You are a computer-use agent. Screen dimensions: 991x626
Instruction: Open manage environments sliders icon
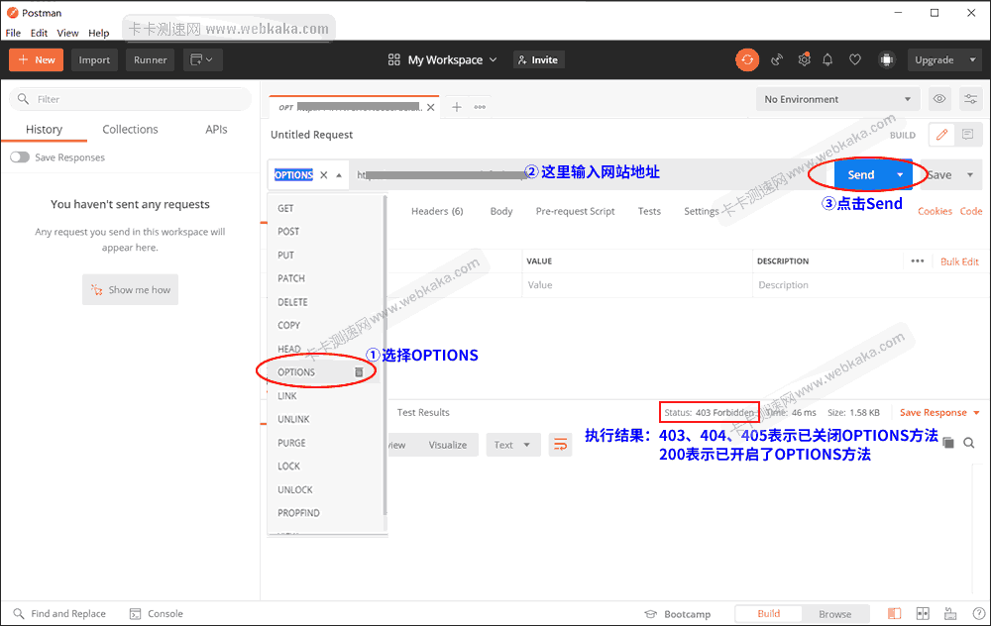970,99
